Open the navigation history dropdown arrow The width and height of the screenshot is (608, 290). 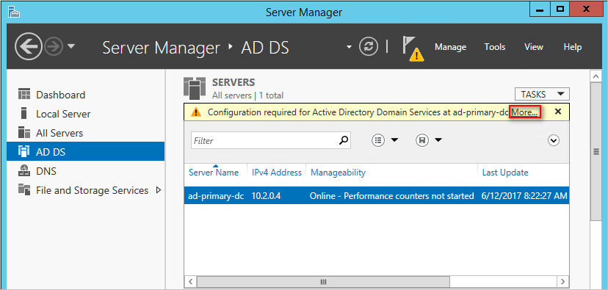pos(71,46)
